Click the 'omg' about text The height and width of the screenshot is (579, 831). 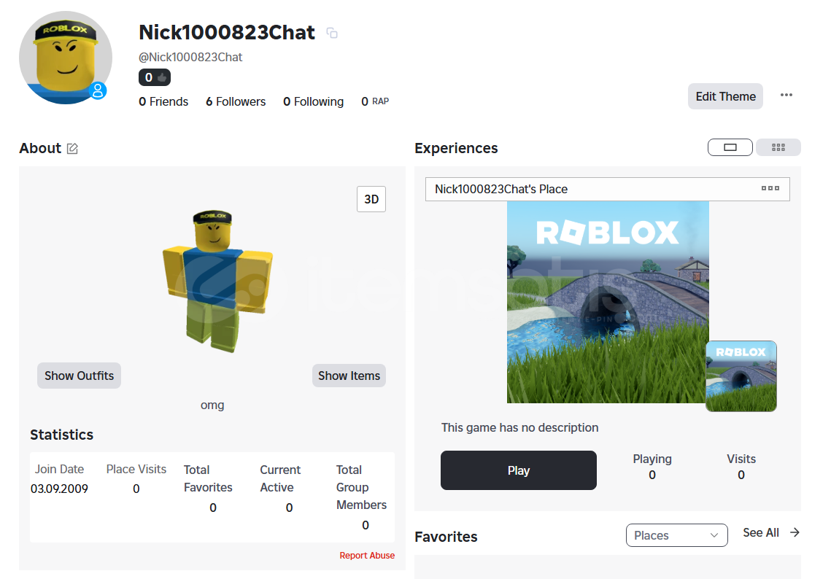click(x=212, y=405)
